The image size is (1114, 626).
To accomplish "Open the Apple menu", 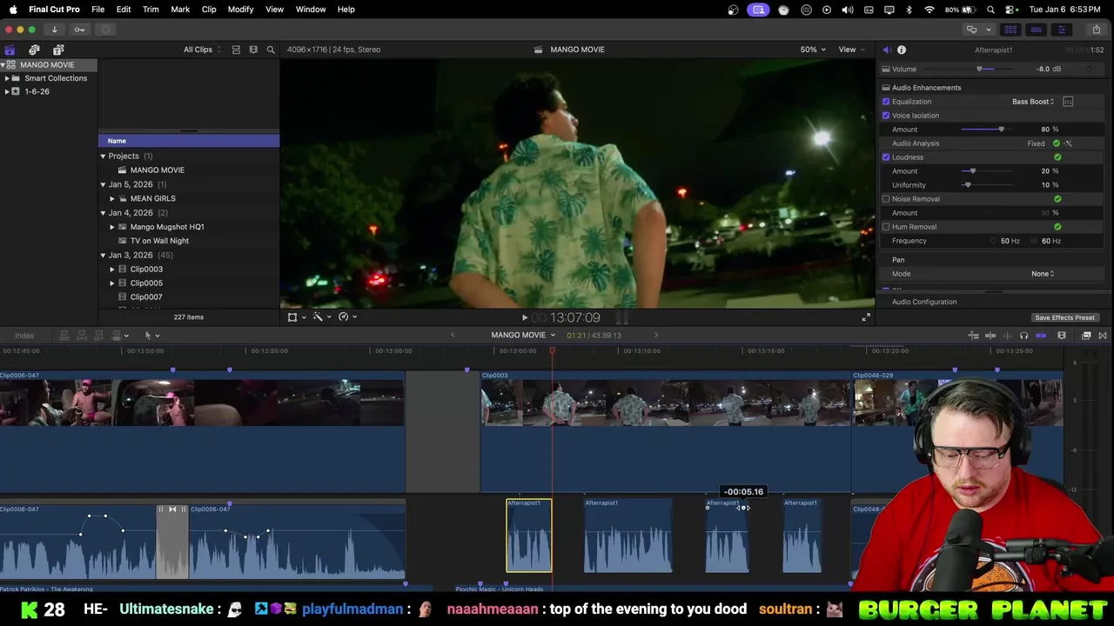I will tap(13, 10).
